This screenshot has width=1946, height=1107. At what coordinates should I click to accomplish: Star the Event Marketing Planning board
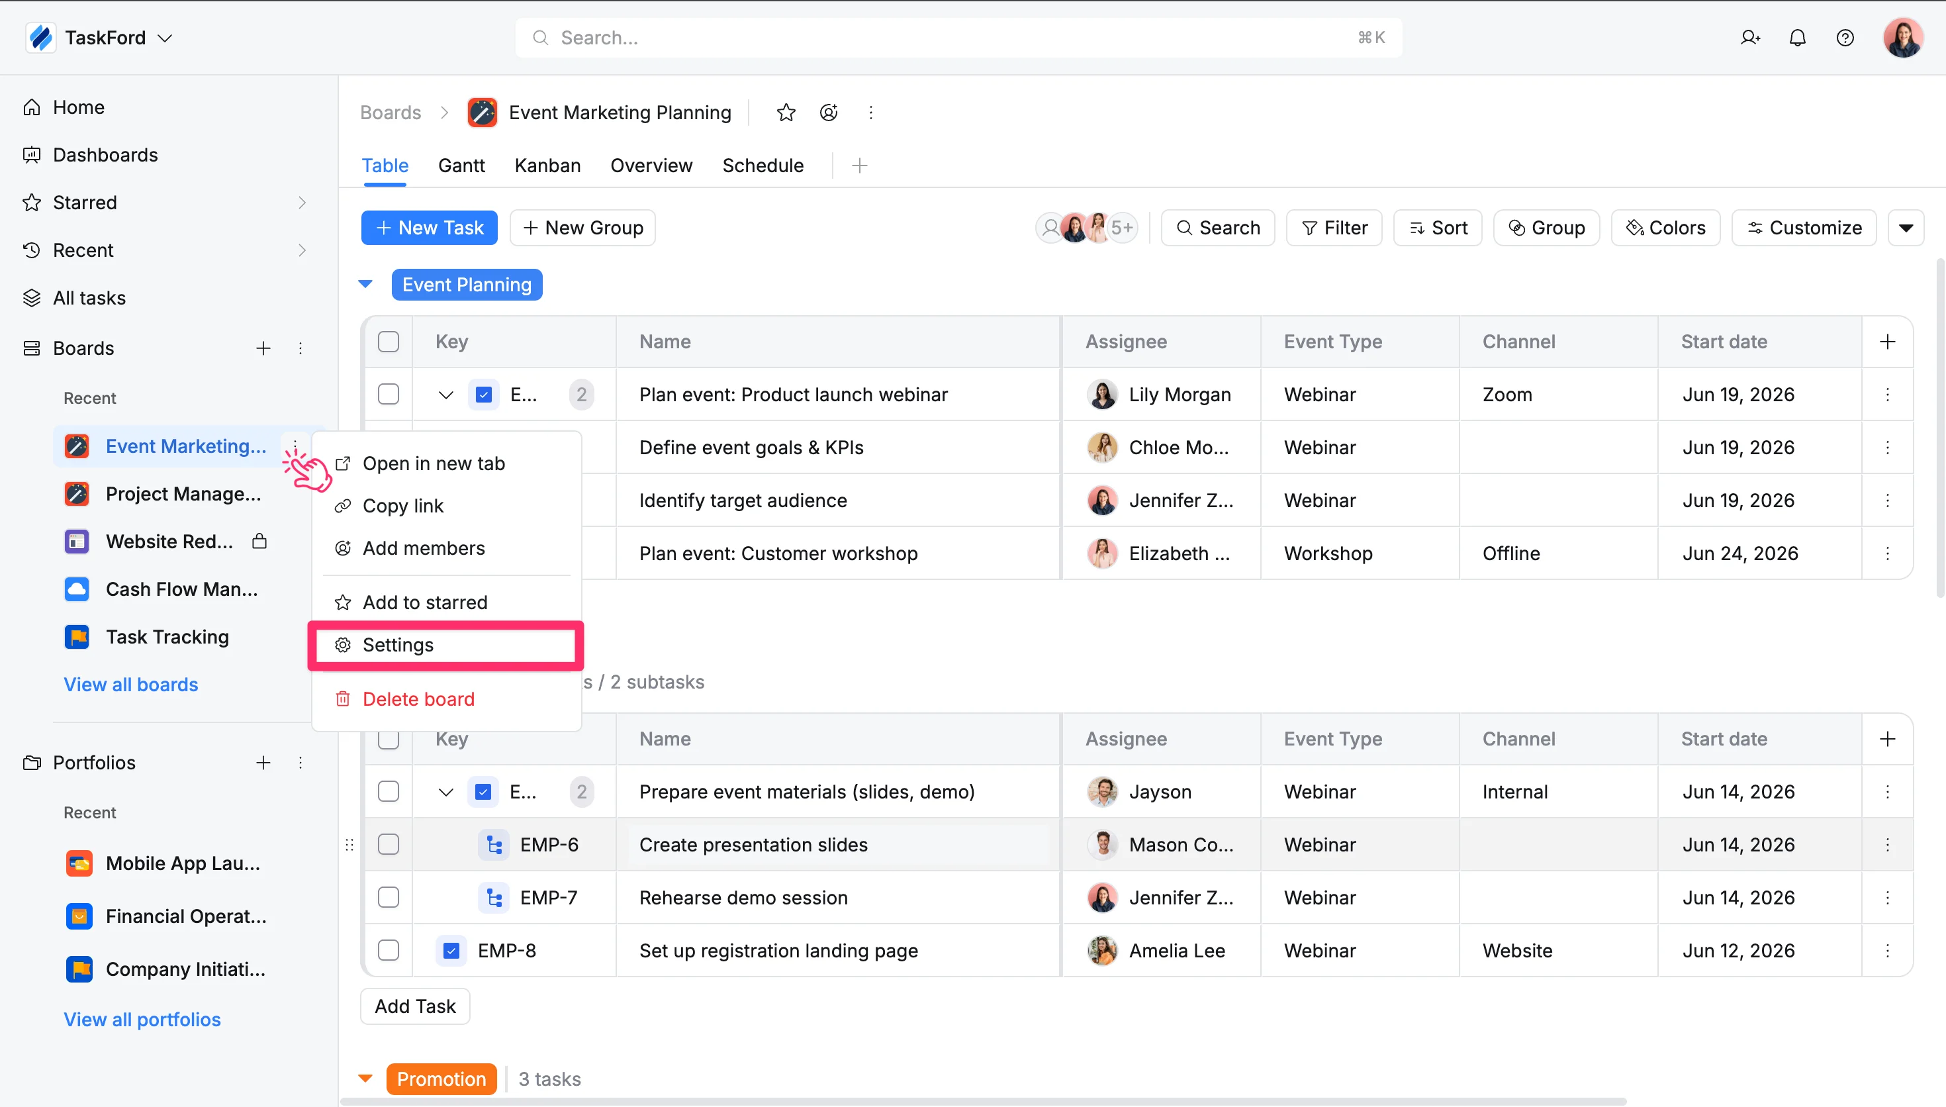click(786, 113)
